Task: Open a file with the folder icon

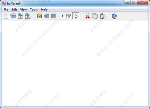Action: (x=13, y=16)
